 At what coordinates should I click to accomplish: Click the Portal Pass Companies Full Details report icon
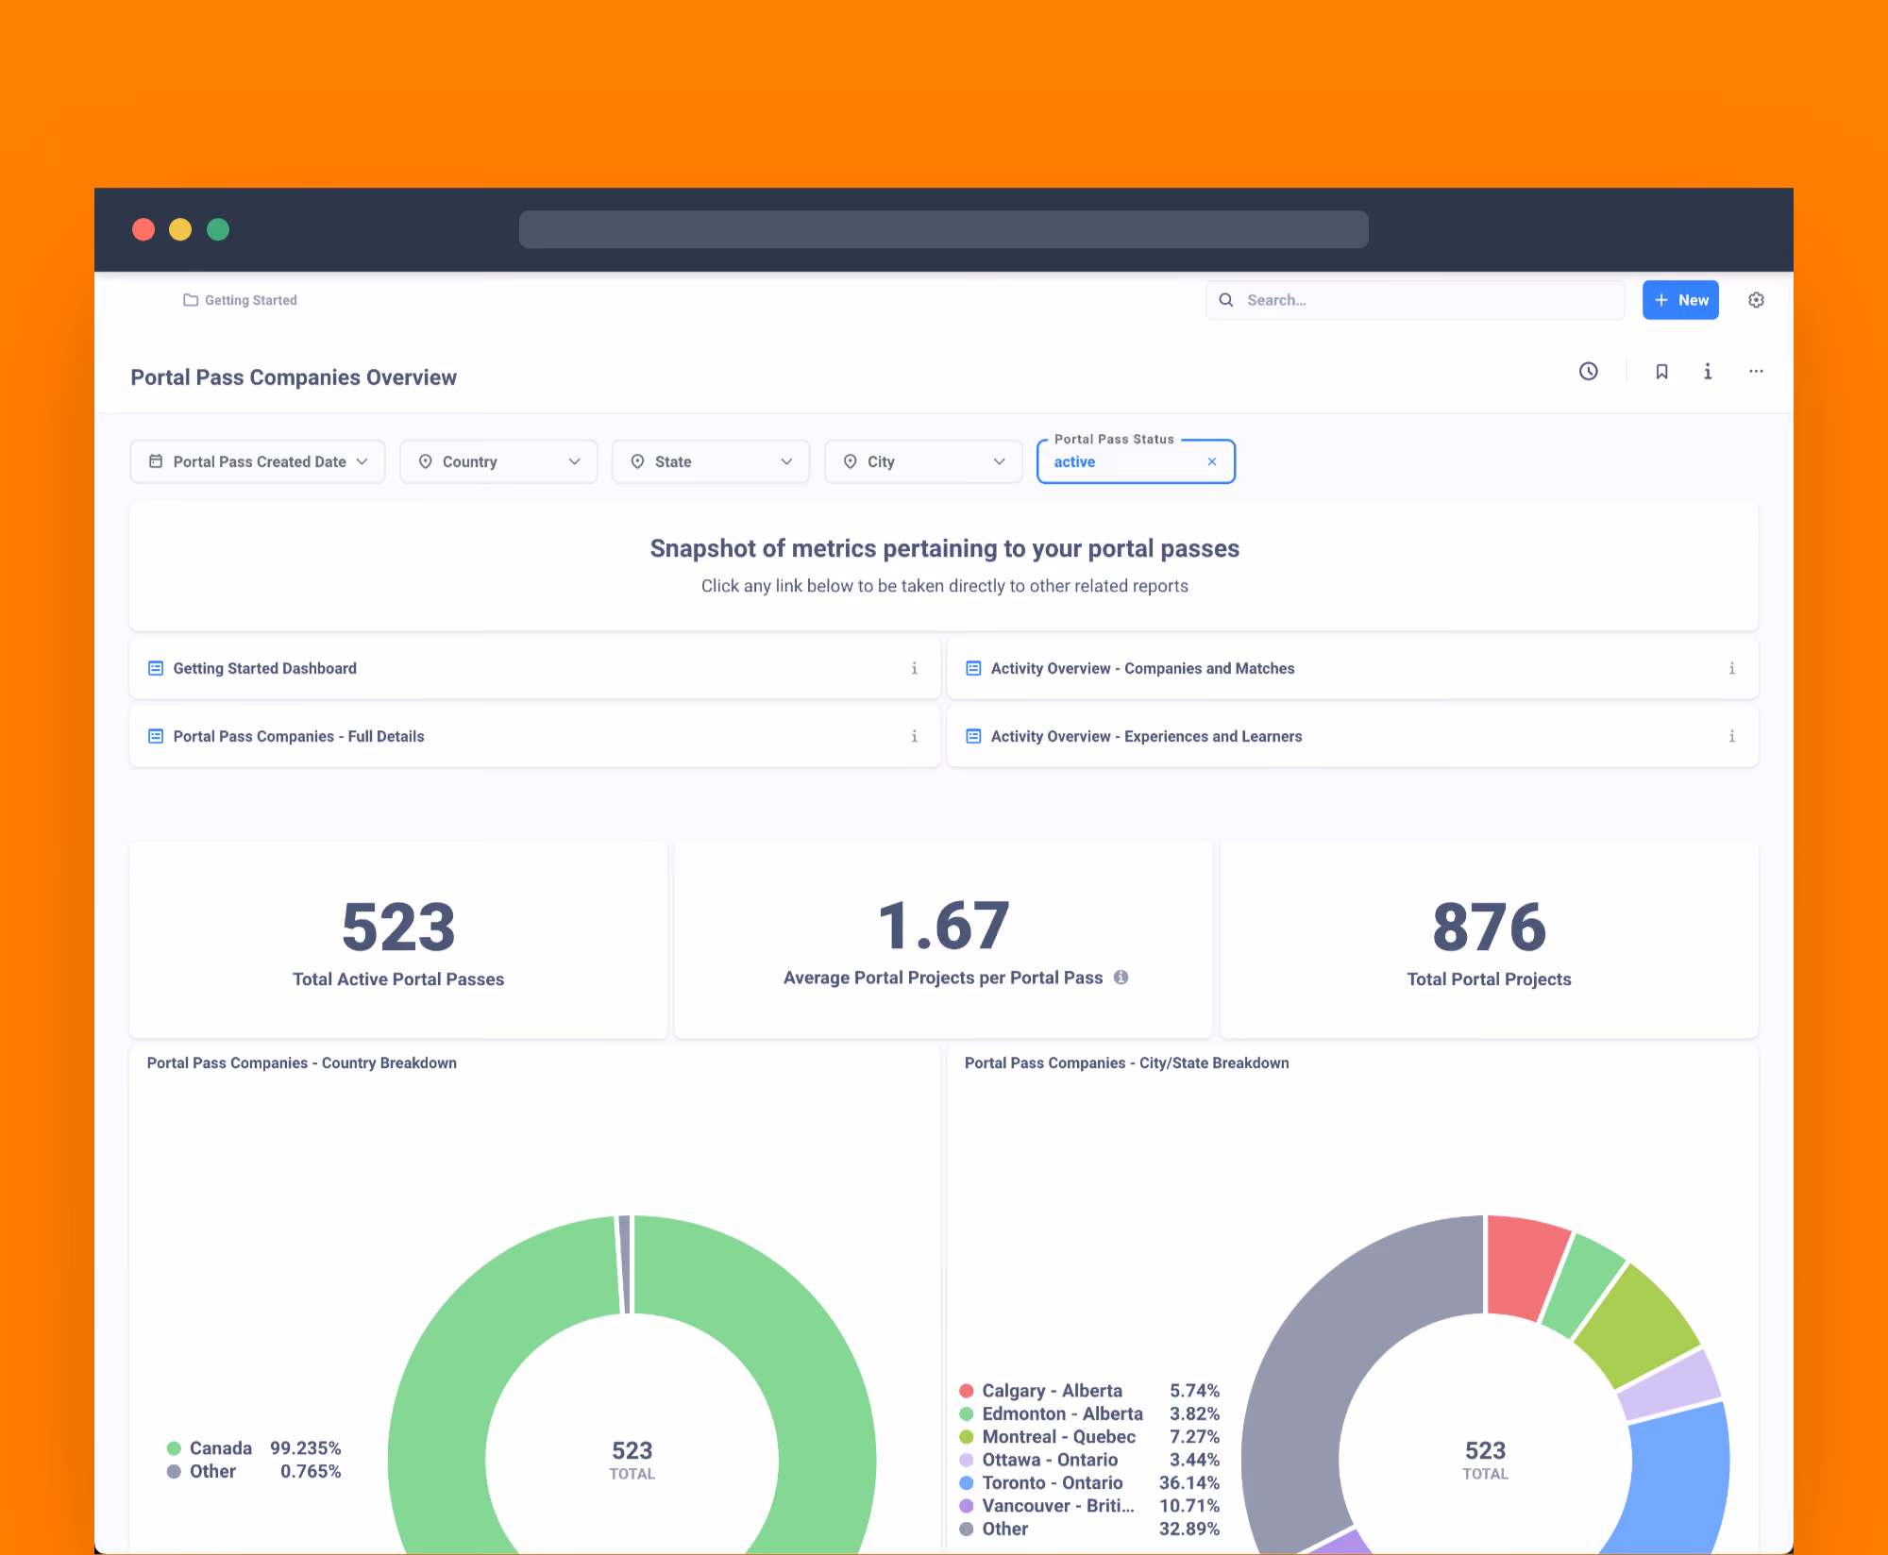pos(156,736)
